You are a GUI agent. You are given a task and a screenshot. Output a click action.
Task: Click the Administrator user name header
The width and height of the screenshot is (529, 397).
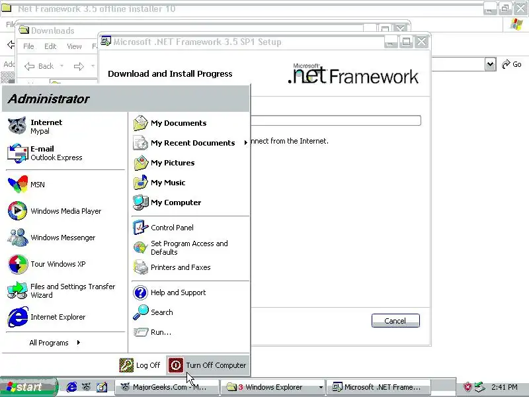pos(48,99)
